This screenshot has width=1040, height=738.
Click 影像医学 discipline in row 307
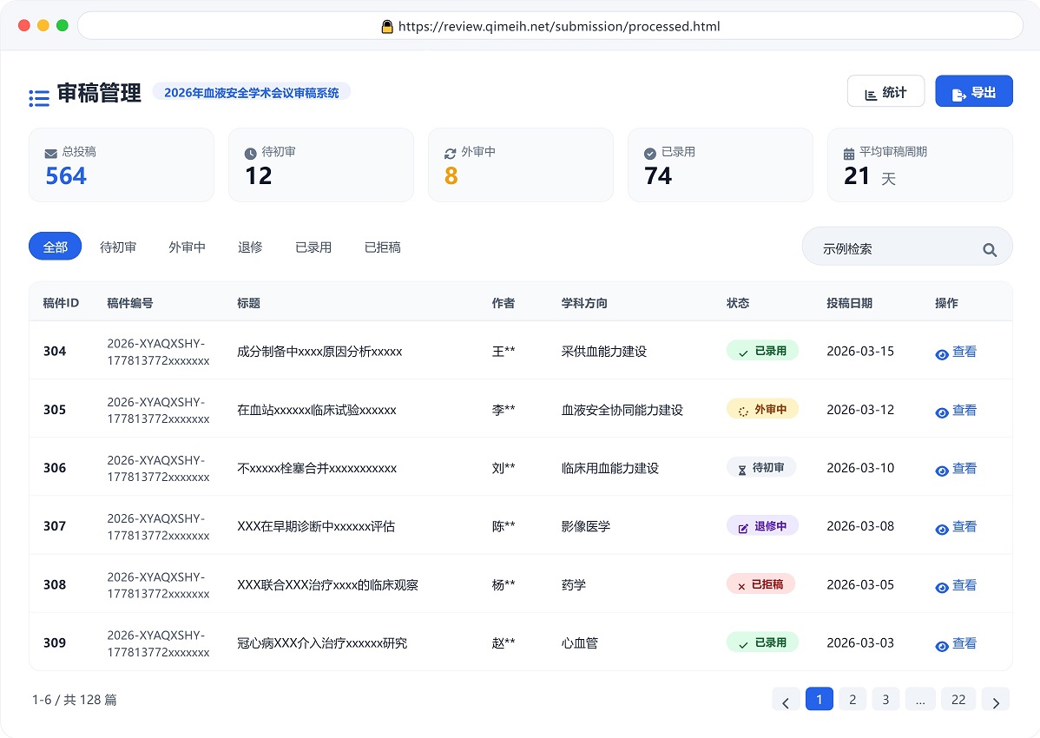click(x=586, y=526)
